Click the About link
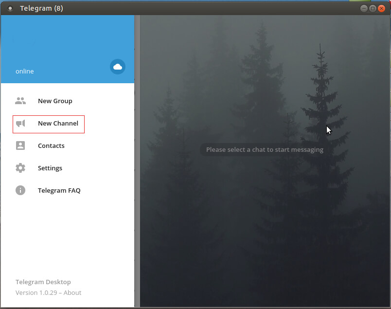The width and height of the screenshot is (391, 309). [x=73, y=292]
